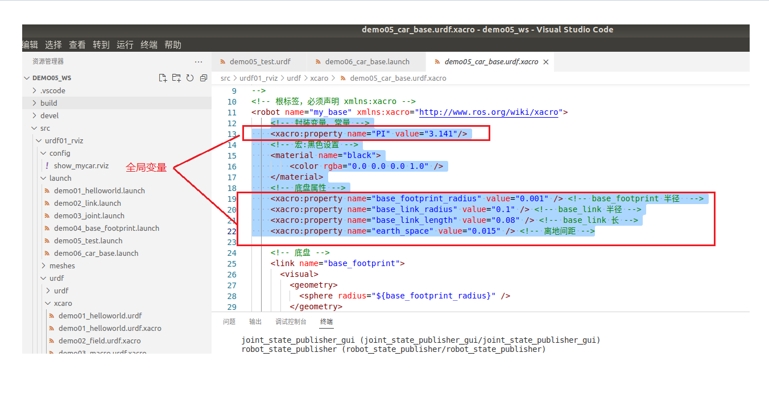Create a new file in the explorer

163,77
